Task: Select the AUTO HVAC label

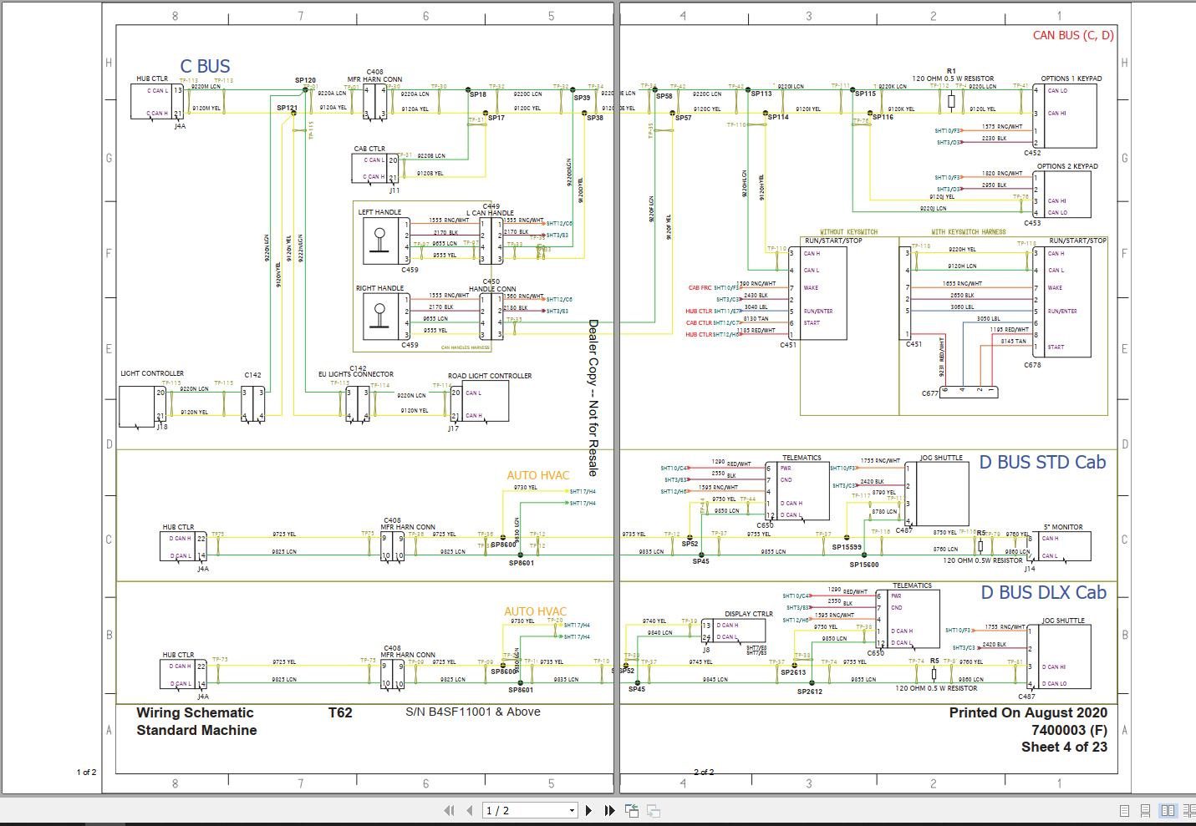Action: tap(537, 474)
